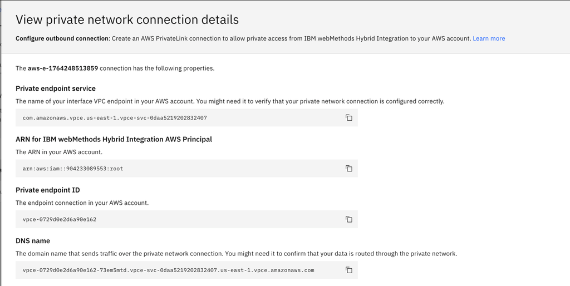The width and height of the screenshot is (570, 286).
Task: Click the 'View private network connection details' title
Action: [127, 20]
